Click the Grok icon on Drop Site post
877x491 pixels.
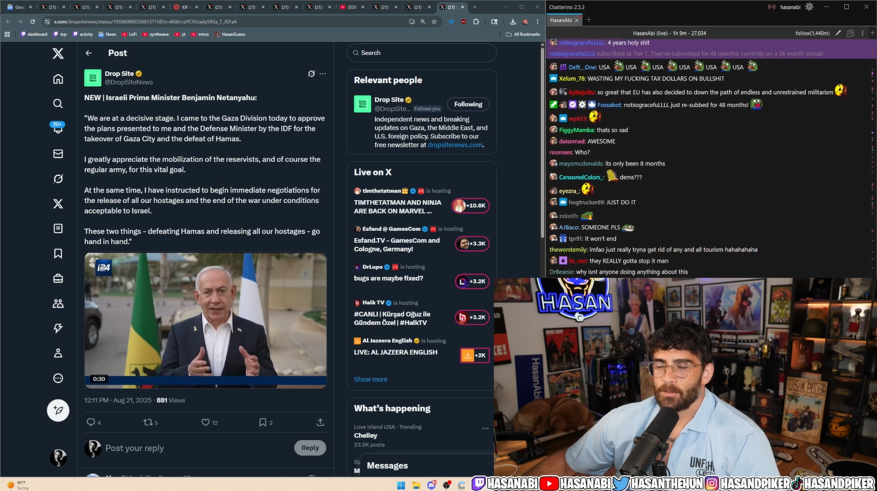(312, 74)
